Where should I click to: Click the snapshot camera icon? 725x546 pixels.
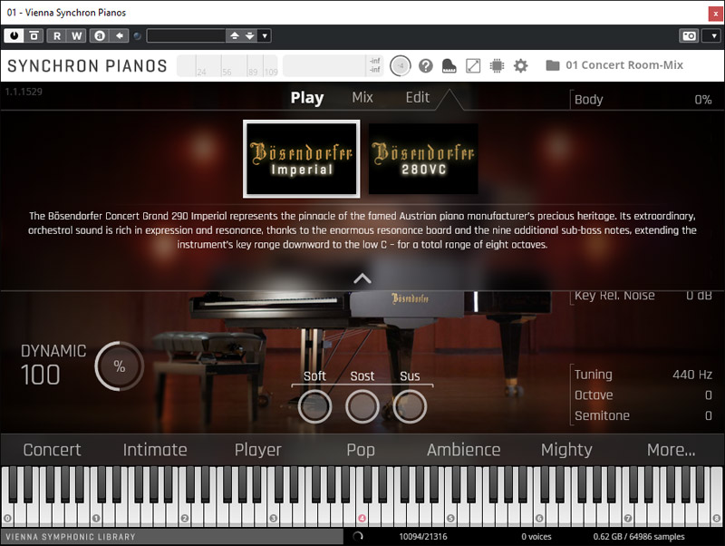[x=689, y=35]
